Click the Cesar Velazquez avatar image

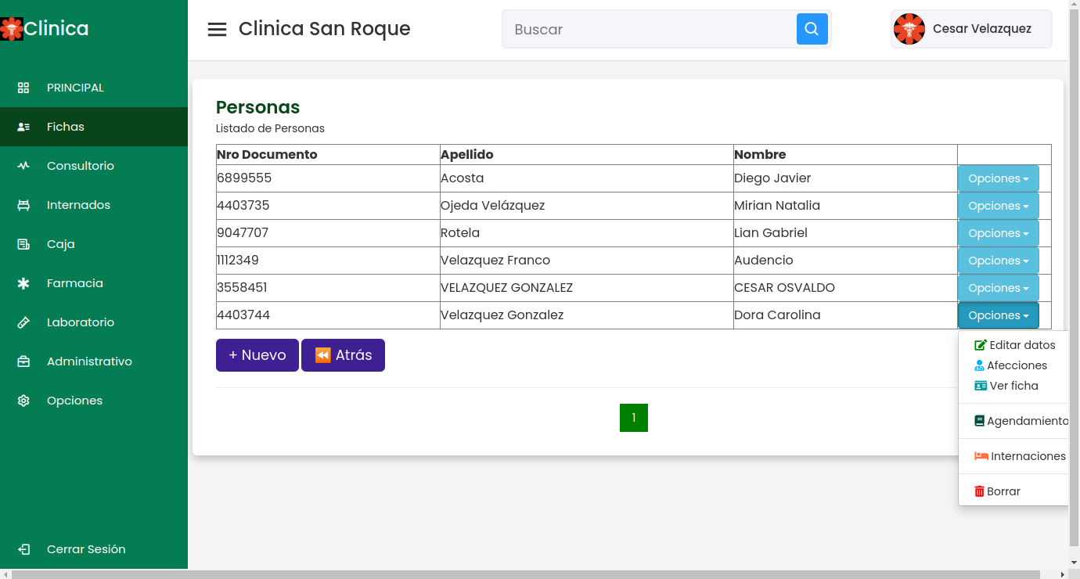(x=909, y=29)
